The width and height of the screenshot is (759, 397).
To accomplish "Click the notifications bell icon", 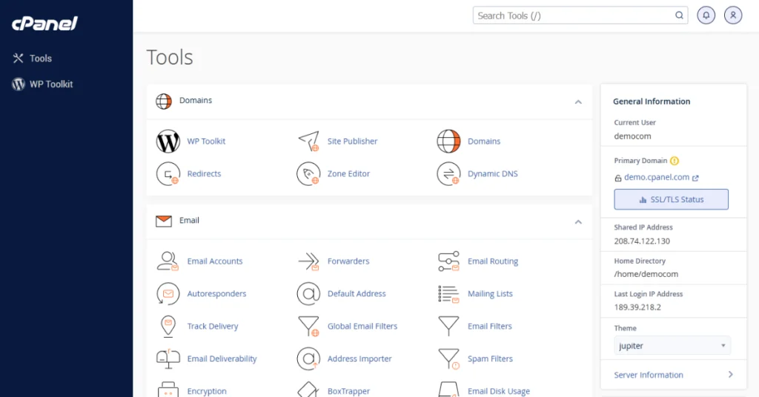I will [x=706, y=16].
